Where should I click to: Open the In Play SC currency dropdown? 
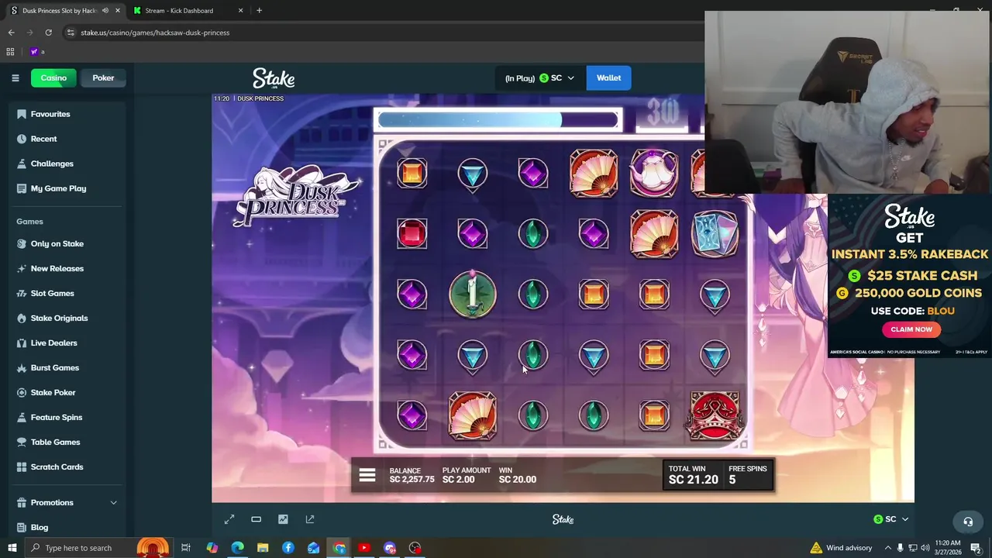pyautogui.click(x=539, y=77)
